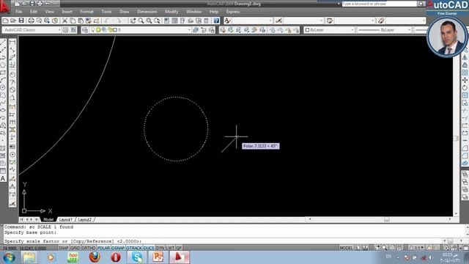Open the Modify menu
Viewport: 469px width, 264px height.
tap(171, 12)
